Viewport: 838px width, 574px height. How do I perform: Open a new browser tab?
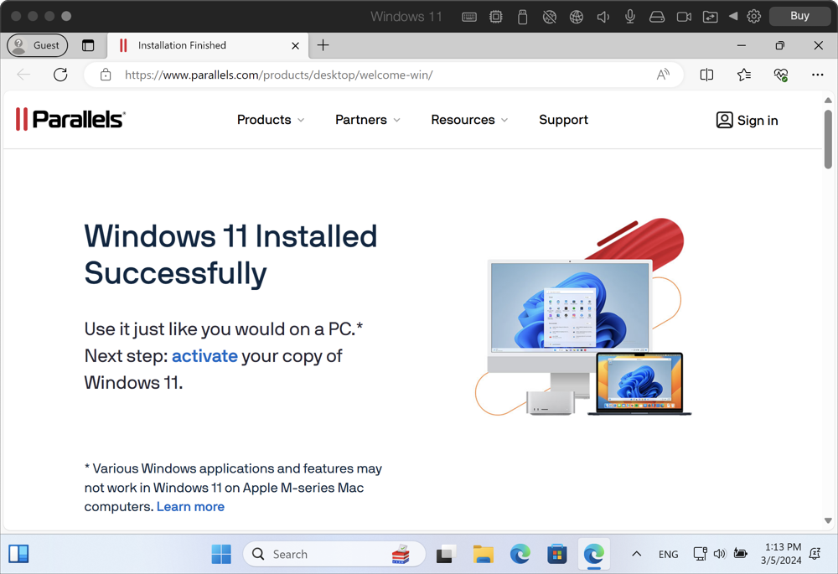pos(323,45)
